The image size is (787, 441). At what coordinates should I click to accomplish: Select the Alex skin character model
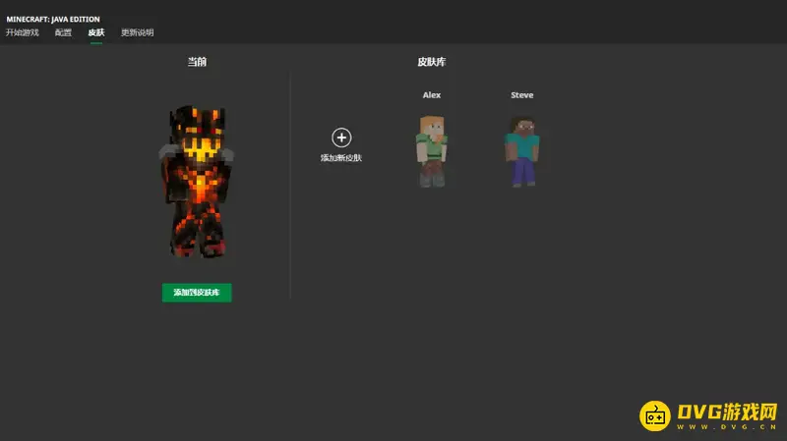pyautogui.click(x=431, y=150)
